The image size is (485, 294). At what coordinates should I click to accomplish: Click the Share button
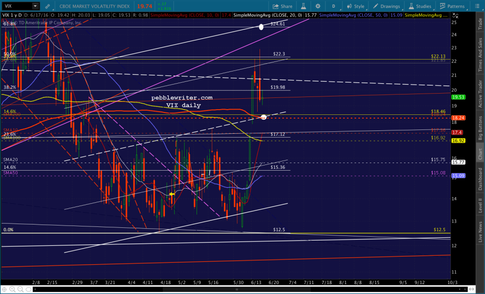click(282, 6)
